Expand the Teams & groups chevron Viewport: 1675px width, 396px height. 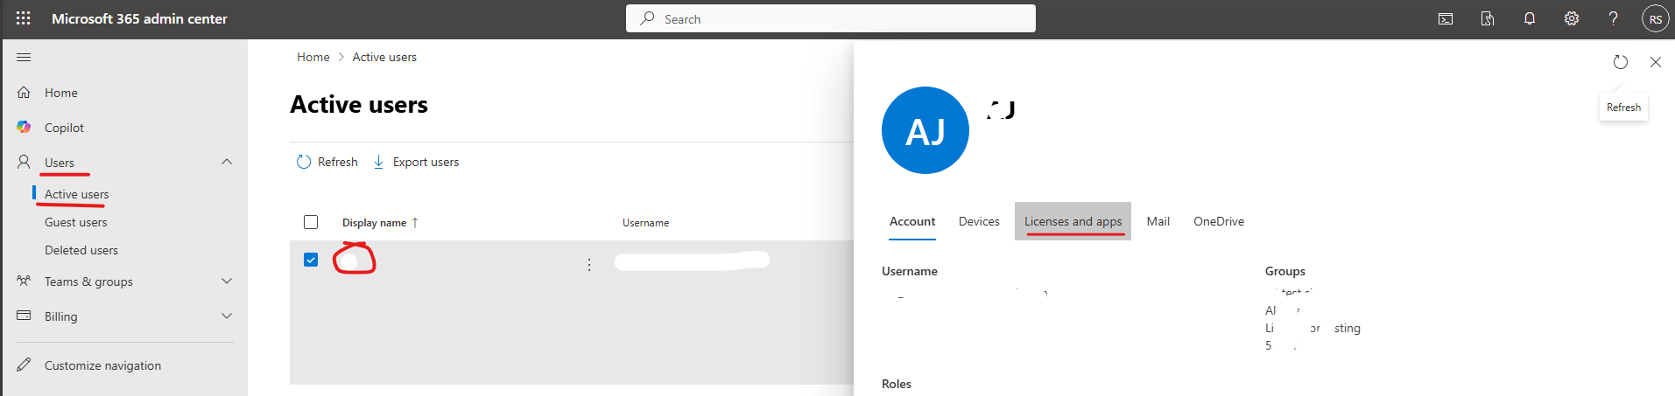point(227,281)
